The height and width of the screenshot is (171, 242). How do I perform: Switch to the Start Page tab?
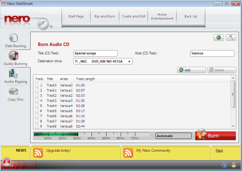[x=76, y=16]
